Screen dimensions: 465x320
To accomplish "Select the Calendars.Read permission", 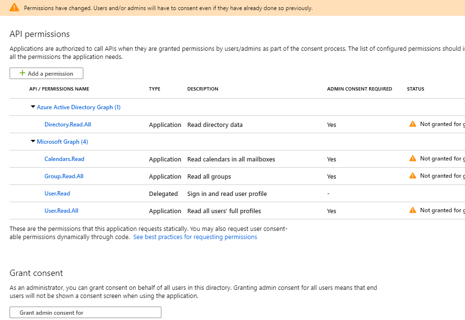I will (64, 159).
